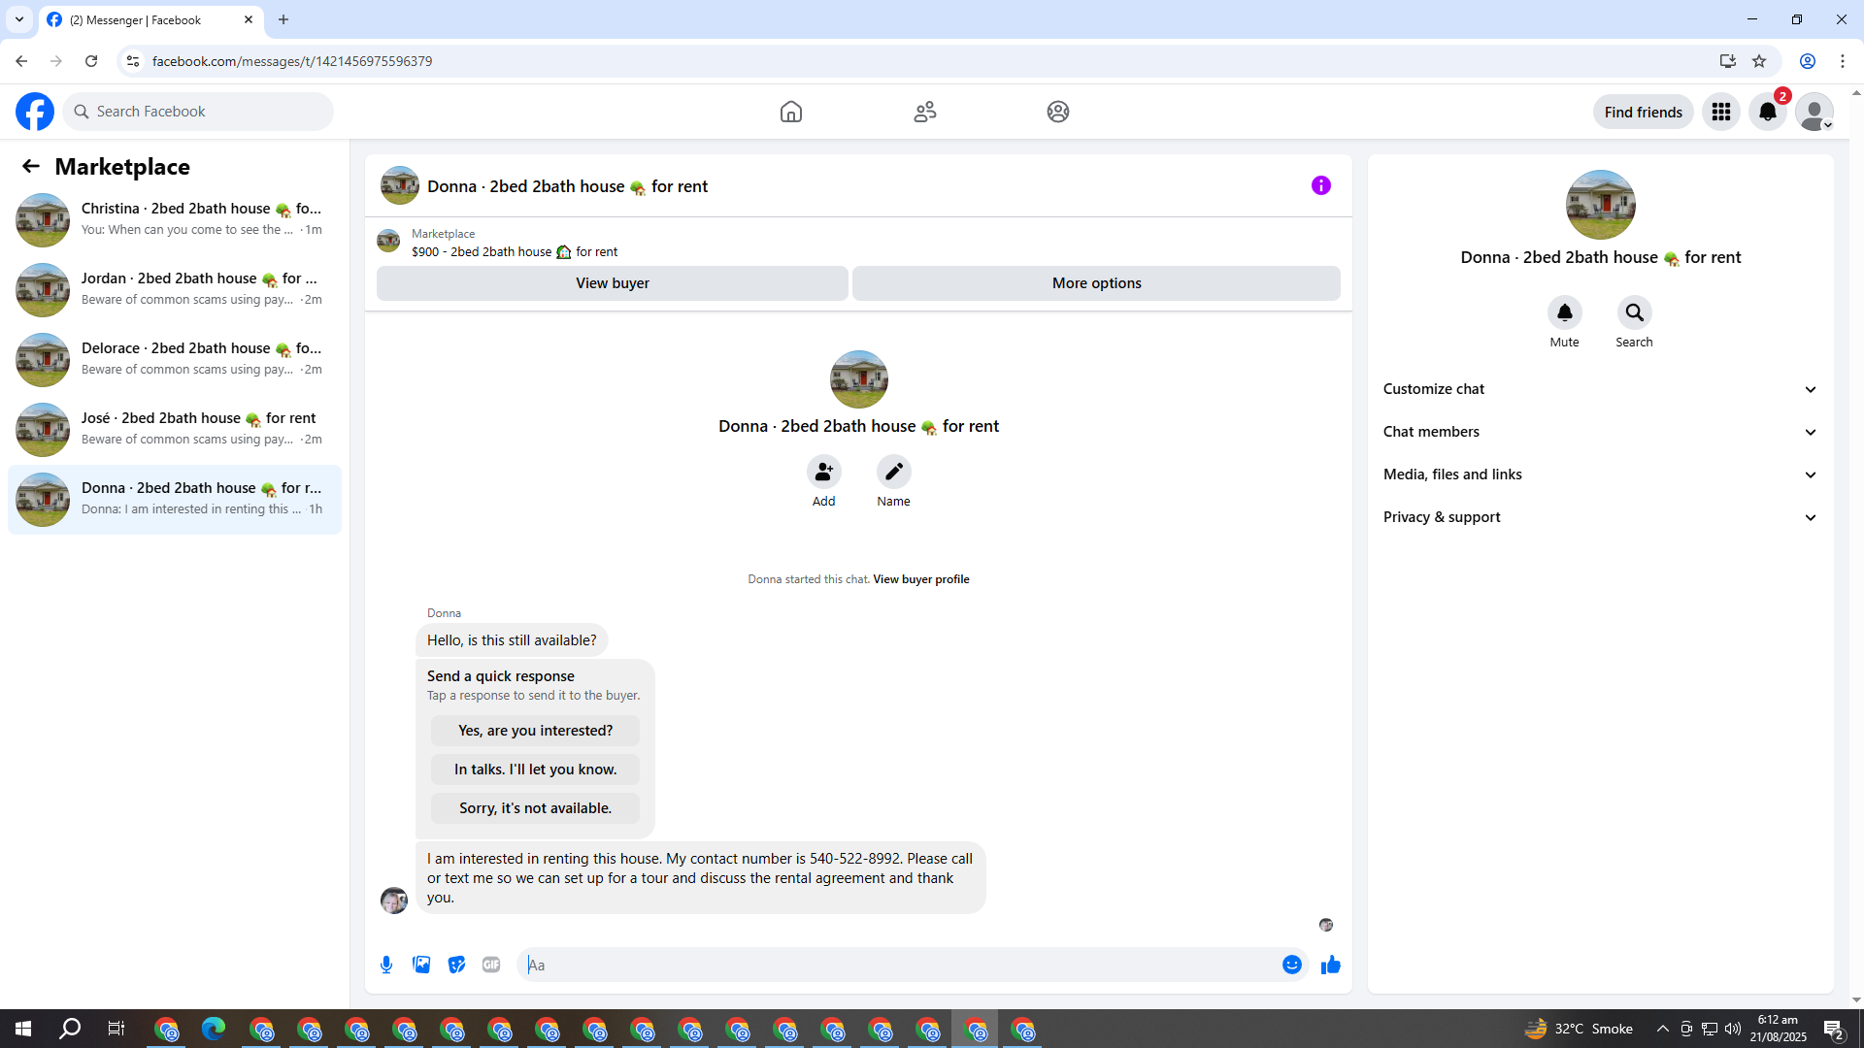1864x1048 pixels.
Task: Expand Media, files and links
Action: (x=1600, y=475)
